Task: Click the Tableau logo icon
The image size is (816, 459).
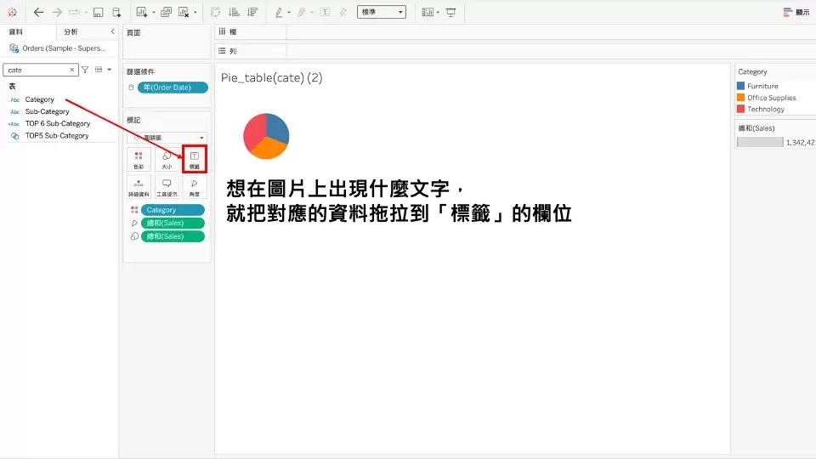Action: (12, 12)
